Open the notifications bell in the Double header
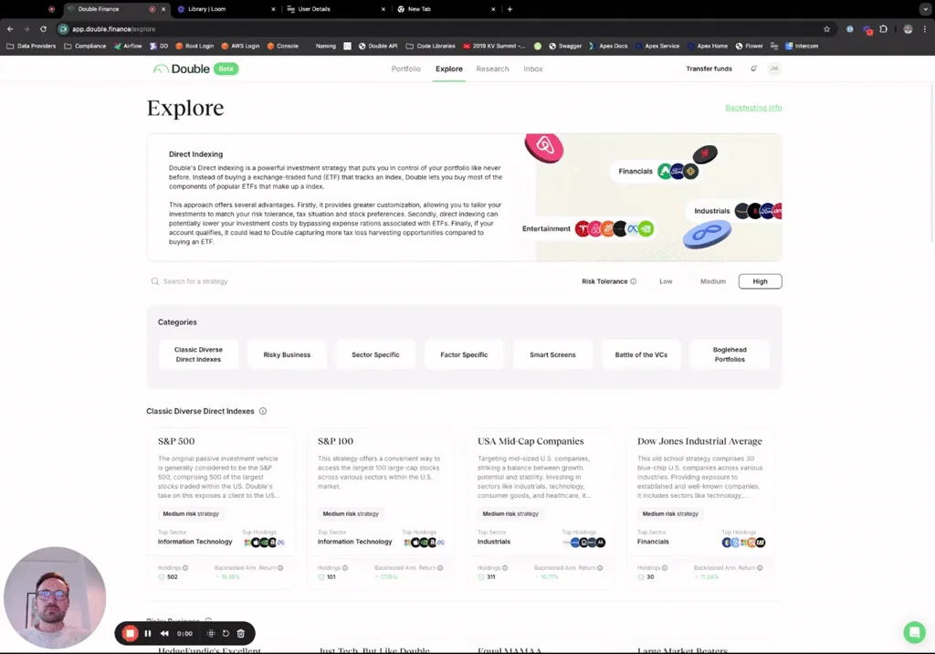 [754, 69]
